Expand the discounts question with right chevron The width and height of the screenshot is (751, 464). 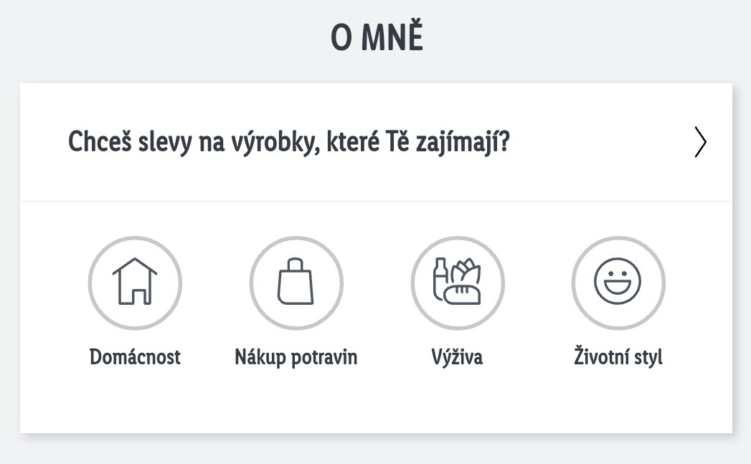click(700, 142)
